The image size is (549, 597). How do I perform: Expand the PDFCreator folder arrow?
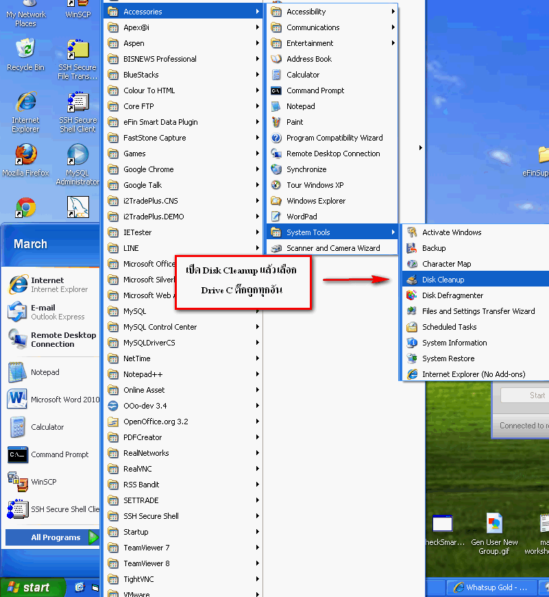tap(258, 437)
